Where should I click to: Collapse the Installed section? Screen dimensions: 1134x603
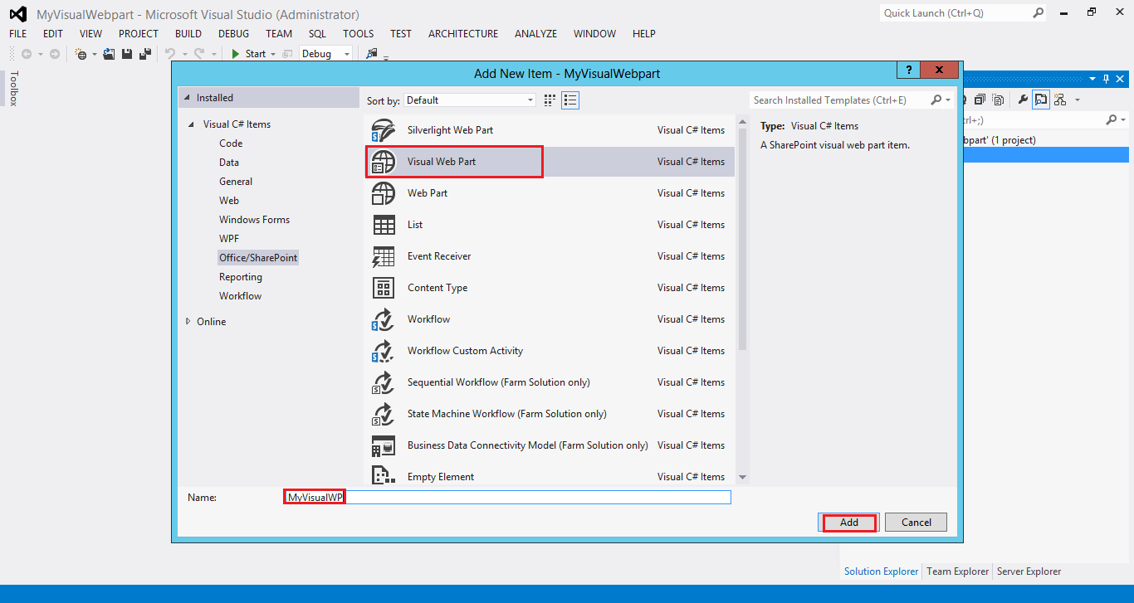coord(186,98)
